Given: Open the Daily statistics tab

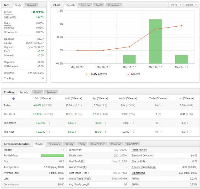Looking at the screenshot, I should (82, 144).
